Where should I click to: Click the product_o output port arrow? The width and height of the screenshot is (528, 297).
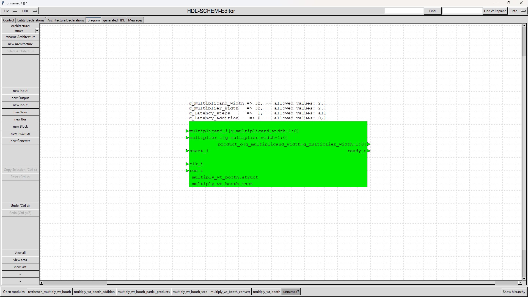tap(369, 144)
